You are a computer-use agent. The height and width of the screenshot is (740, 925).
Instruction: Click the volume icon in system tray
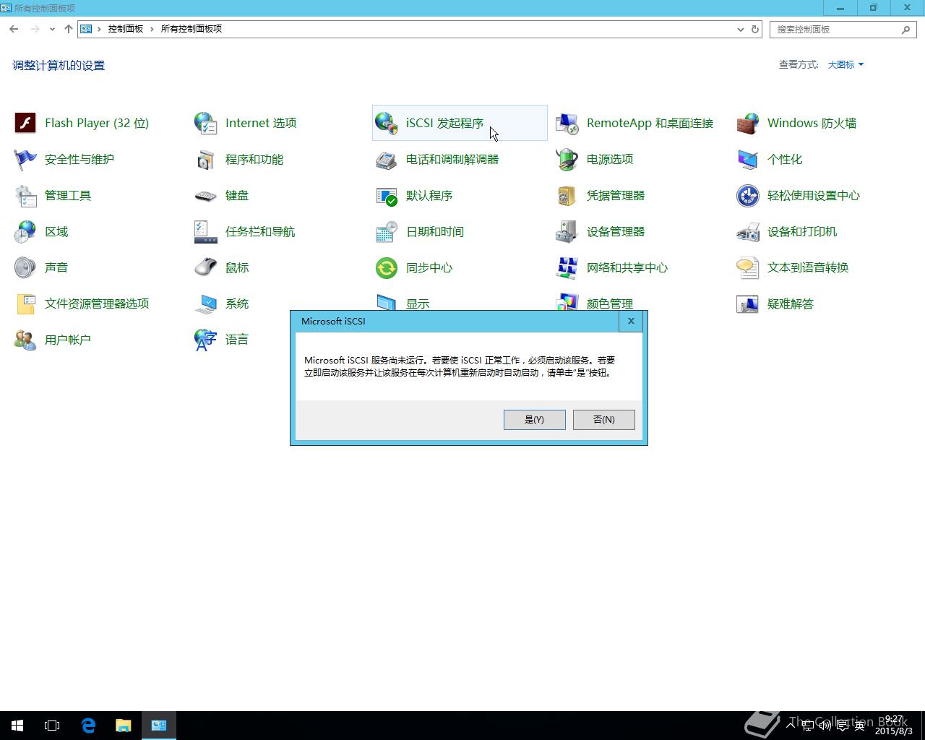pyautogui.click(x=825, y=725)
